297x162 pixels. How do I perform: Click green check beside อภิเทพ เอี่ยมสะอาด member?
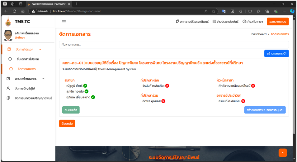tap(93, 97)
